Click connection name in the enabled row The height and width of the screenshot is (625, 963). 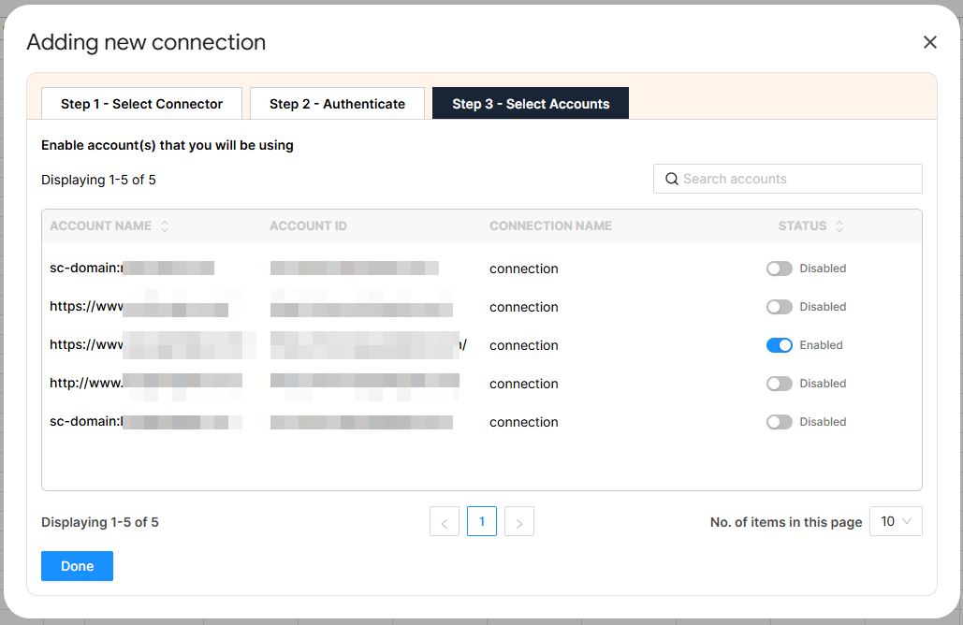[524, 345]
